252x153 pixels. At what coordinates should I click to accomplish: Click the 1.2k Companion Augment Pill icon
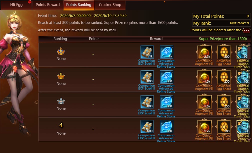click(204, 127)
